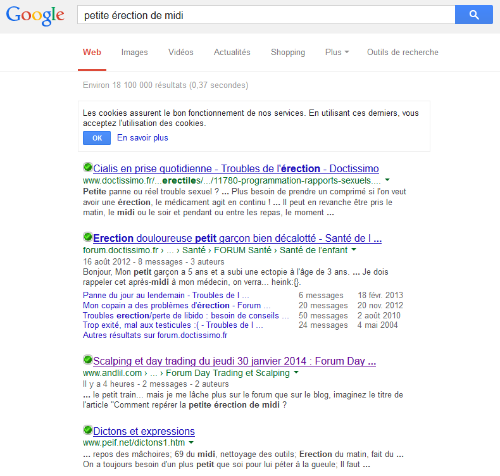
Task: Open Mon copain a des problèmes sublink
Action: point(177,306)
